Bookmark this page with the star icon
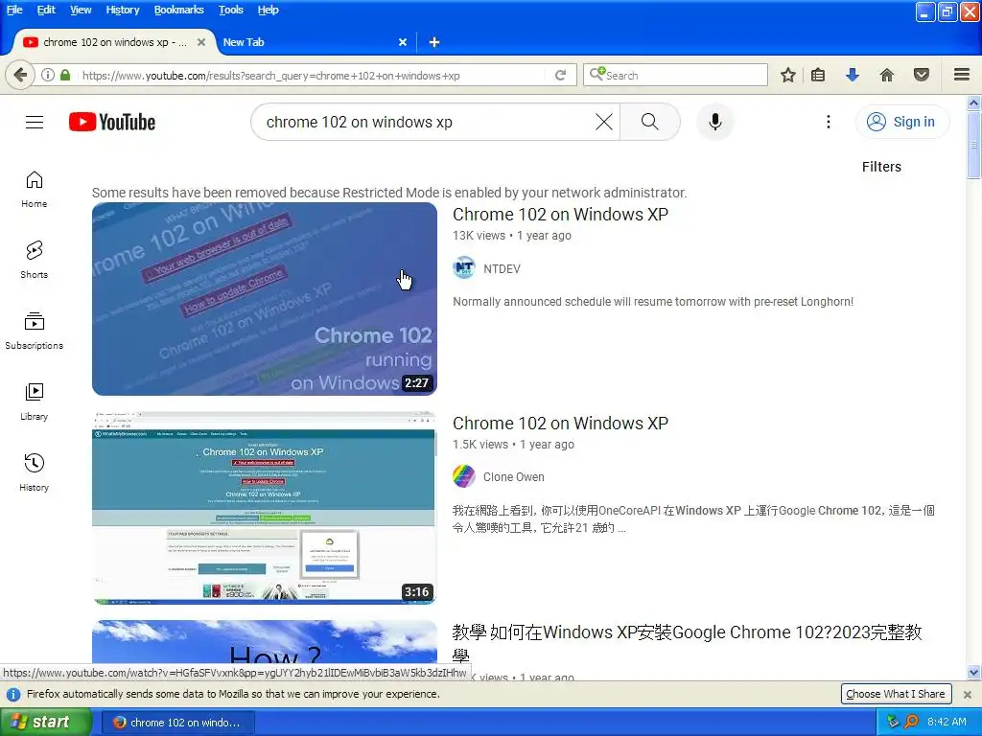Screen dimensions: 982x736 click(x=788, y=75)
